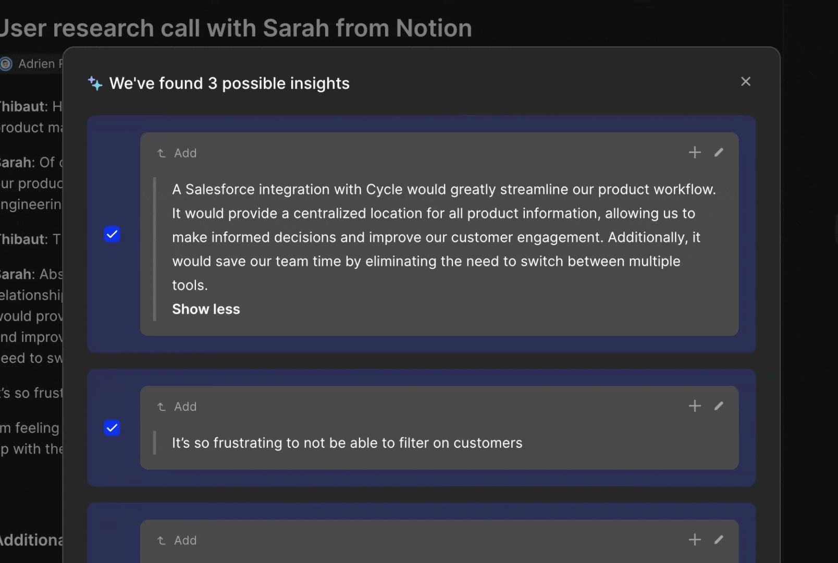
Task: Click plus icon on Salesforce insight card
Action: coord(695,153)
